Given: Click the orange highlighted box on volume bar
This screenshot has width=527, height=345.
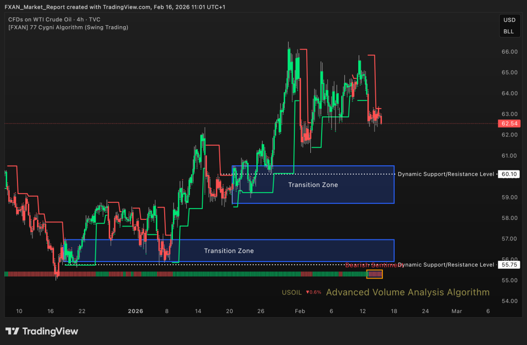Looking at the screenshot, I should click(x=374, y=274).
